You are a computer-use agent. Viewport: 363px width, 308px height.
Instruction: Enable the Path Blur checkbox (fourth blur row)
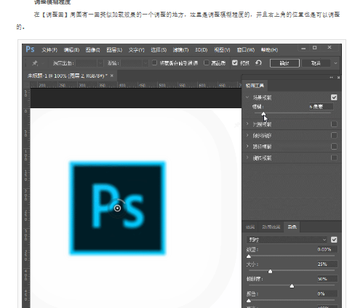tap(334, 147)
